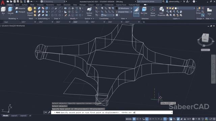Toggle layer on/off lightbulb icon
216x121 pixels.
[x=167, y=8]
